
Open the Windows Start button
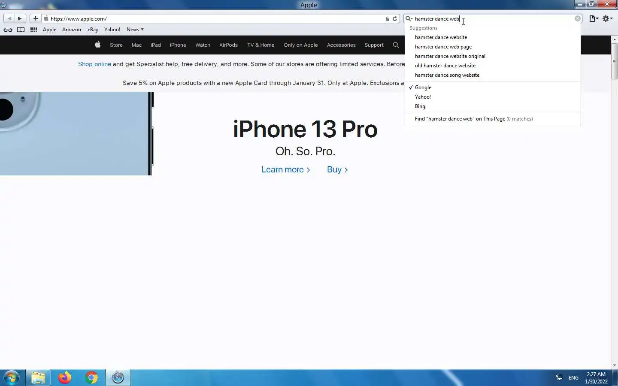point(12,377)
